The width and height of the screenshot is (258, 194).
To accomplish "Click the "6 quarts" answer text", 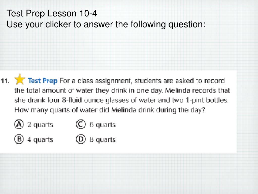I will coord(103,125).
